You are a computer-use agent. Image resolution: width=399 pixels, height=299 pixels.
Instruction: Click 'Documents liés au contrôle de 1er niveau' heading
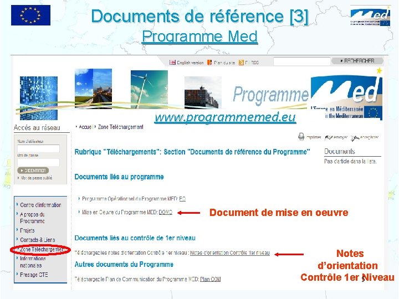[135, 238]
